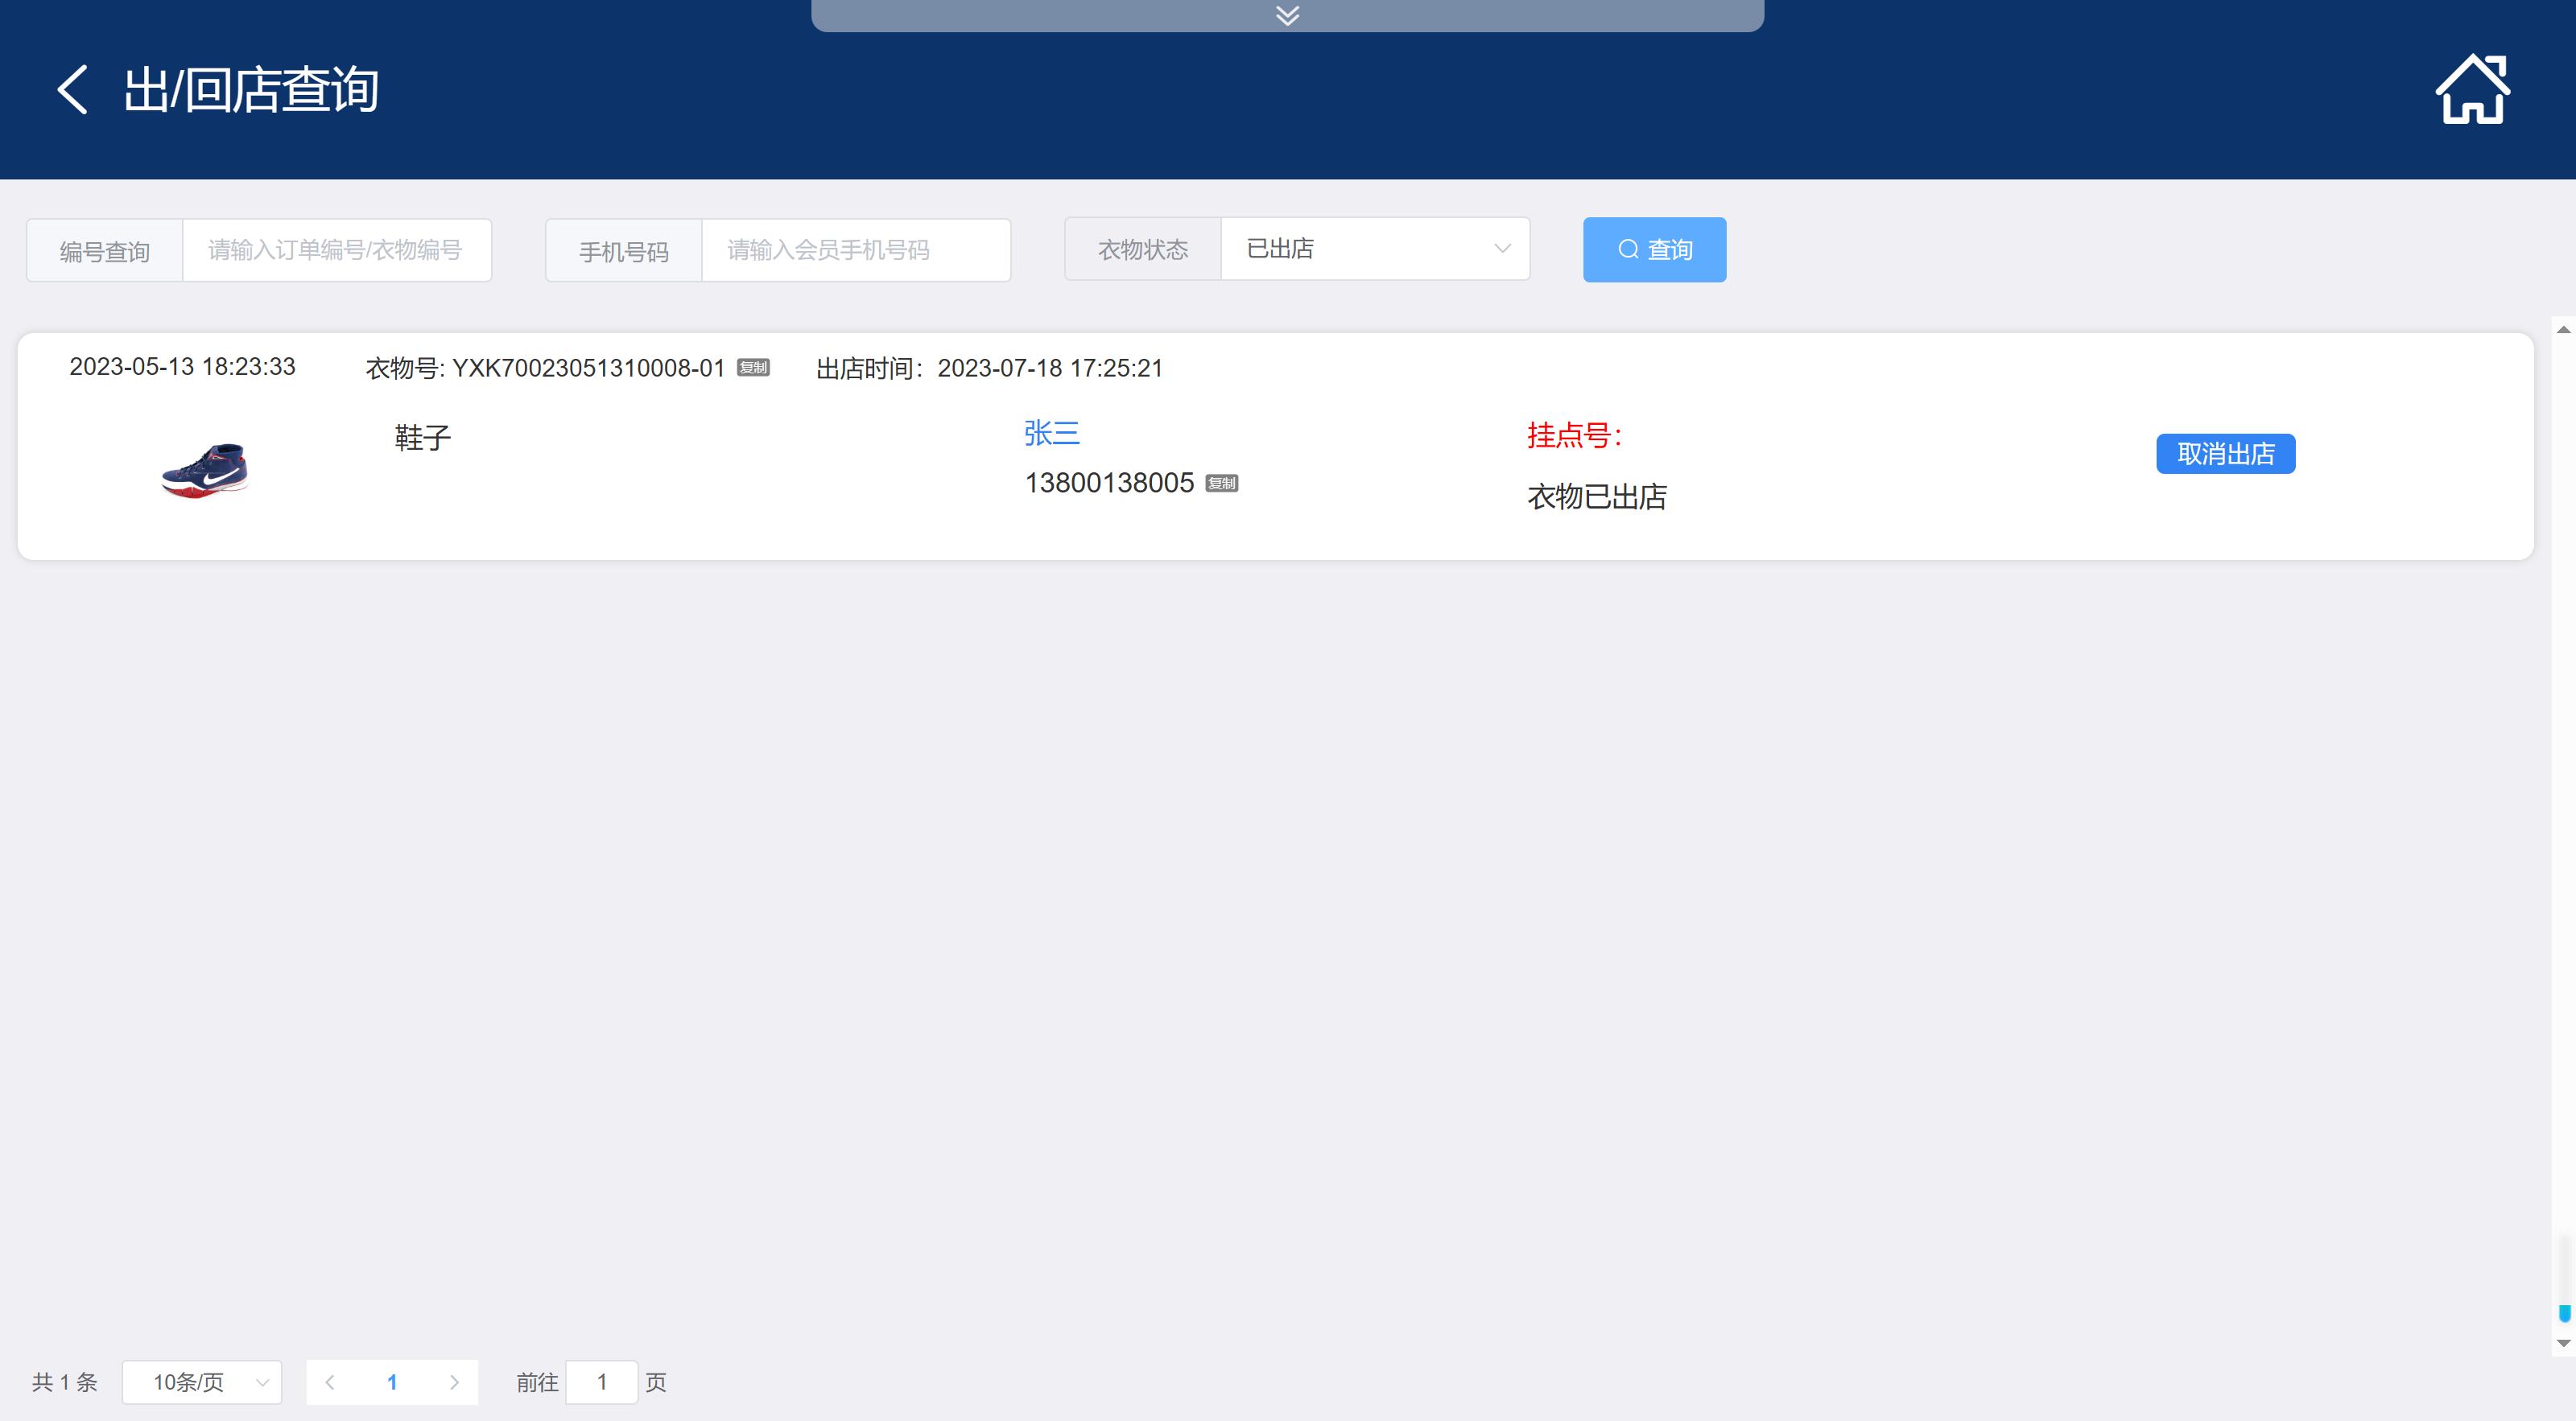
Task: Go to the home page icon
Action: pyautogui.click(x=2471, y=90)
